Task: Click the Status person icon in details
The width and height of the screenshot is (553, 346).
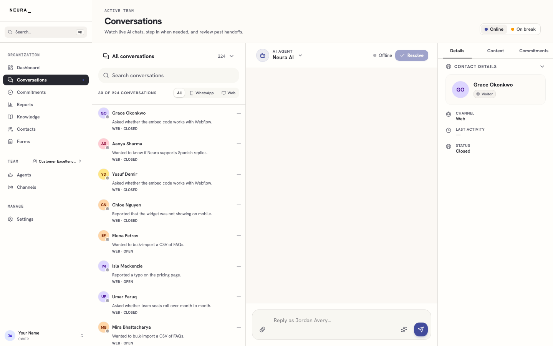Action: pos(449,146)
